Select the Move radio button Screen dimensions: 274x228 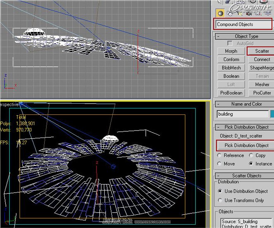pyautogui.click(x=219, y=164)
